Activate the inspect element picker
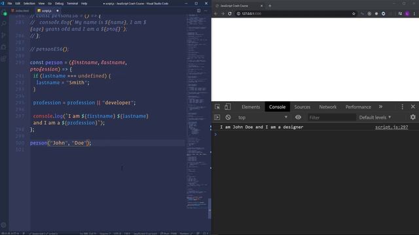Image resolution: width=419 pixels, height=235 pixels. (x=217, y=107)
